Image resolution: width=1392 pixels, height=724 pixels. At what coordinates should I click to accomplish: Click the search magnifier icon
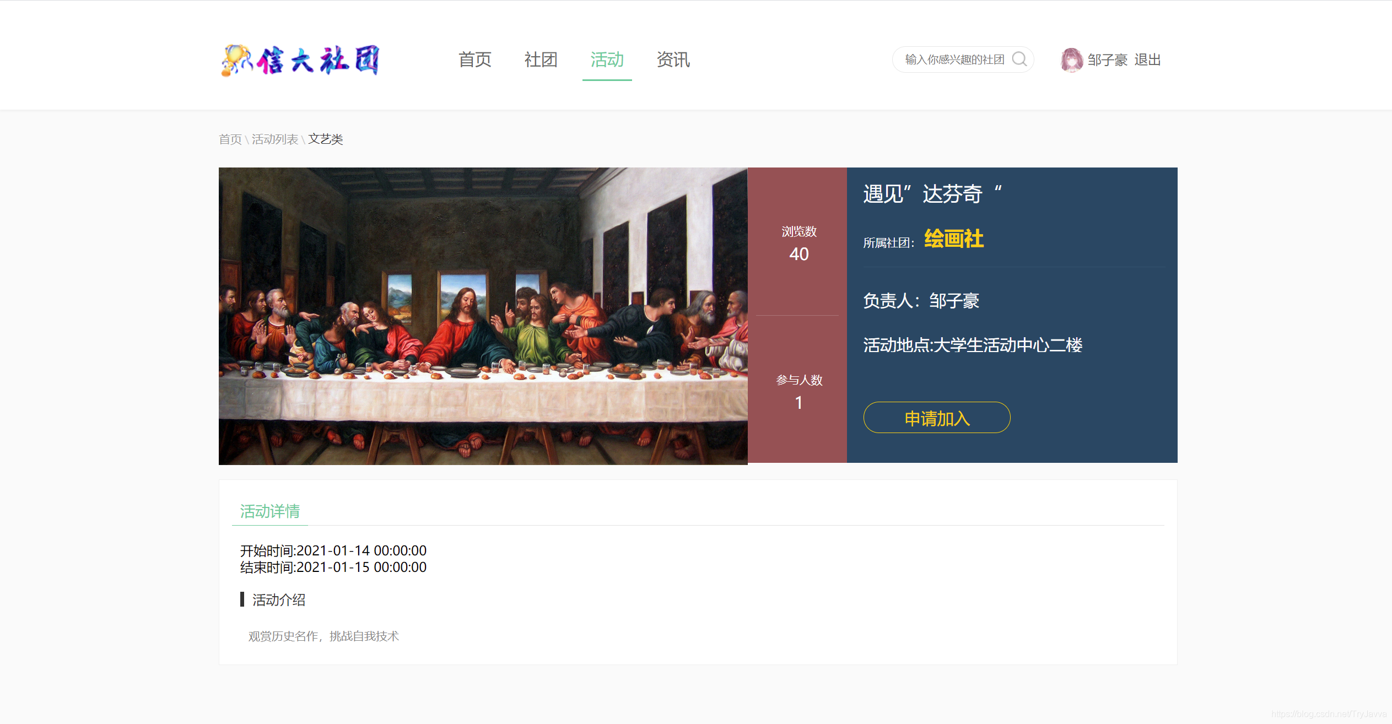[x=1019, y=59]
